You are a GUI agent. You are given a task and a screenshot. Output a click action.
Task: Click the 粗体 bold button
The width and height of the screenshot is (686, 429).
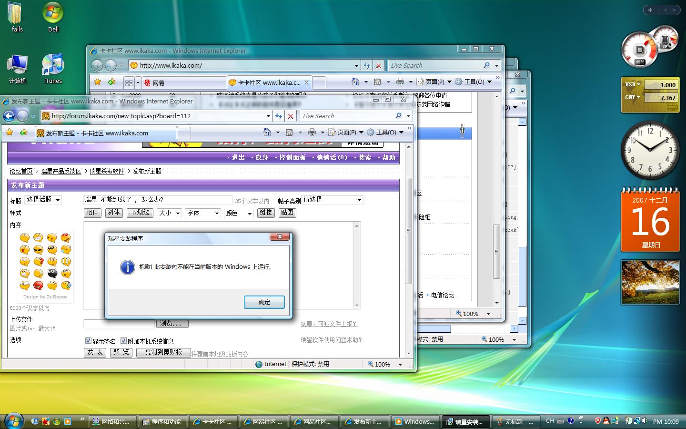click(92, 213)
